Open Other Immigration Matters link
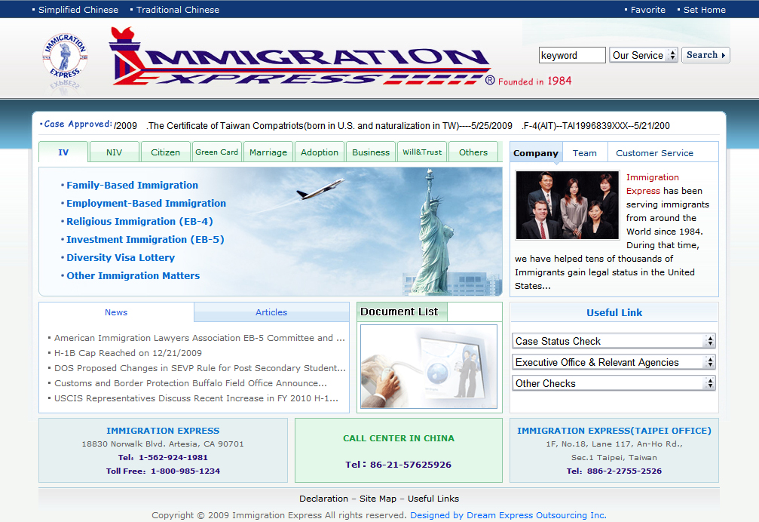 (133, 275)
